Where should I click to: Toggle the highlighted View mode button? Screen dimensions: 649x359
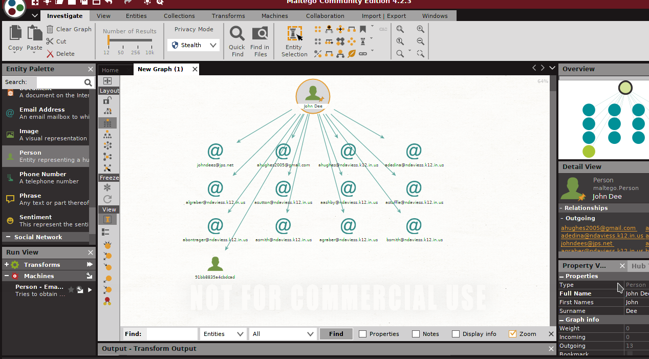107,220
